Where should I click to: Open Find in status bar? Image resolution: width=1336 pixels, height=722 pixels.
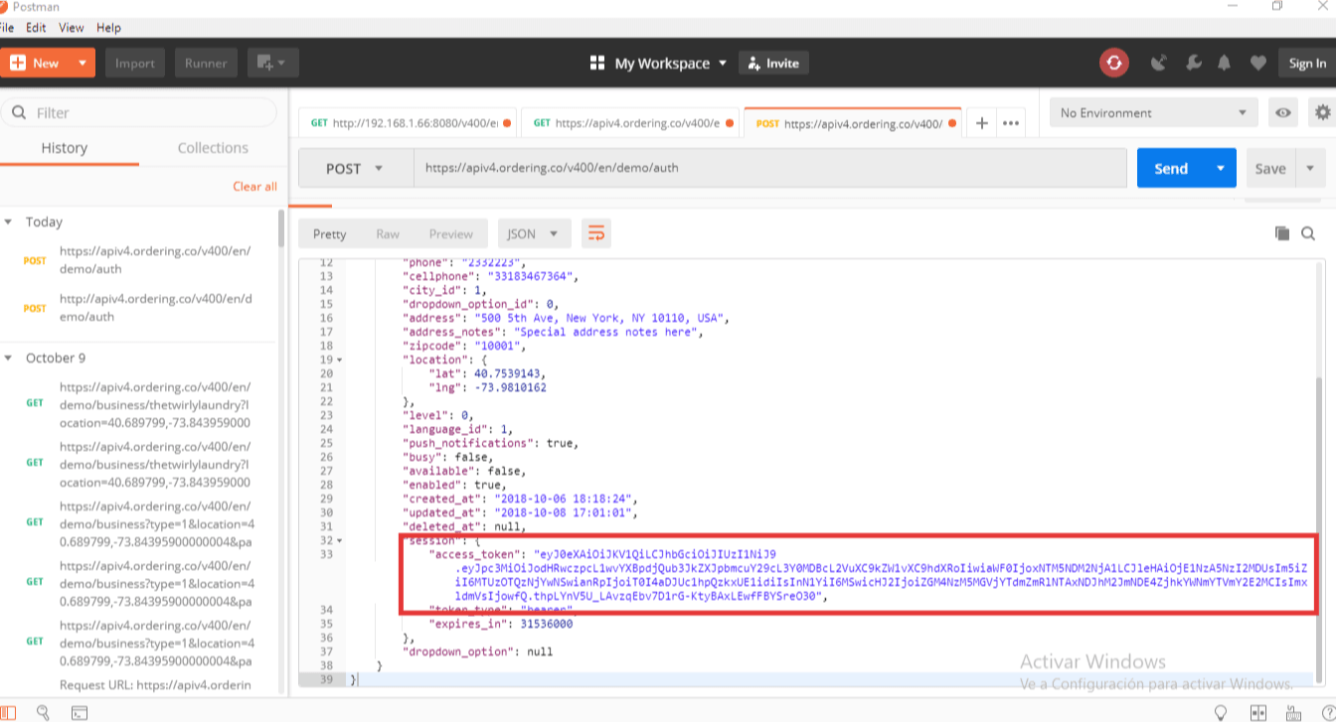point(43,712)
